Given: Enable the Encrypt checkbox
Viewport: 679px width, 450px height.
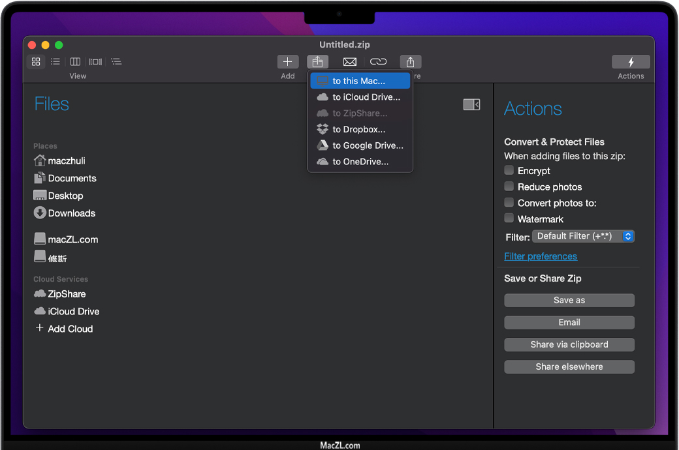Looking at the screenshot, I should 509,170.
